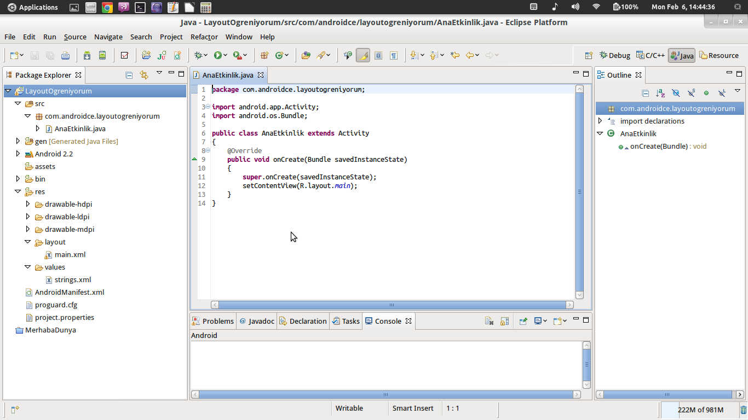Expand the drawable-hdpi folder
This screenshot has width=748, height=420.
click(28, 204)
